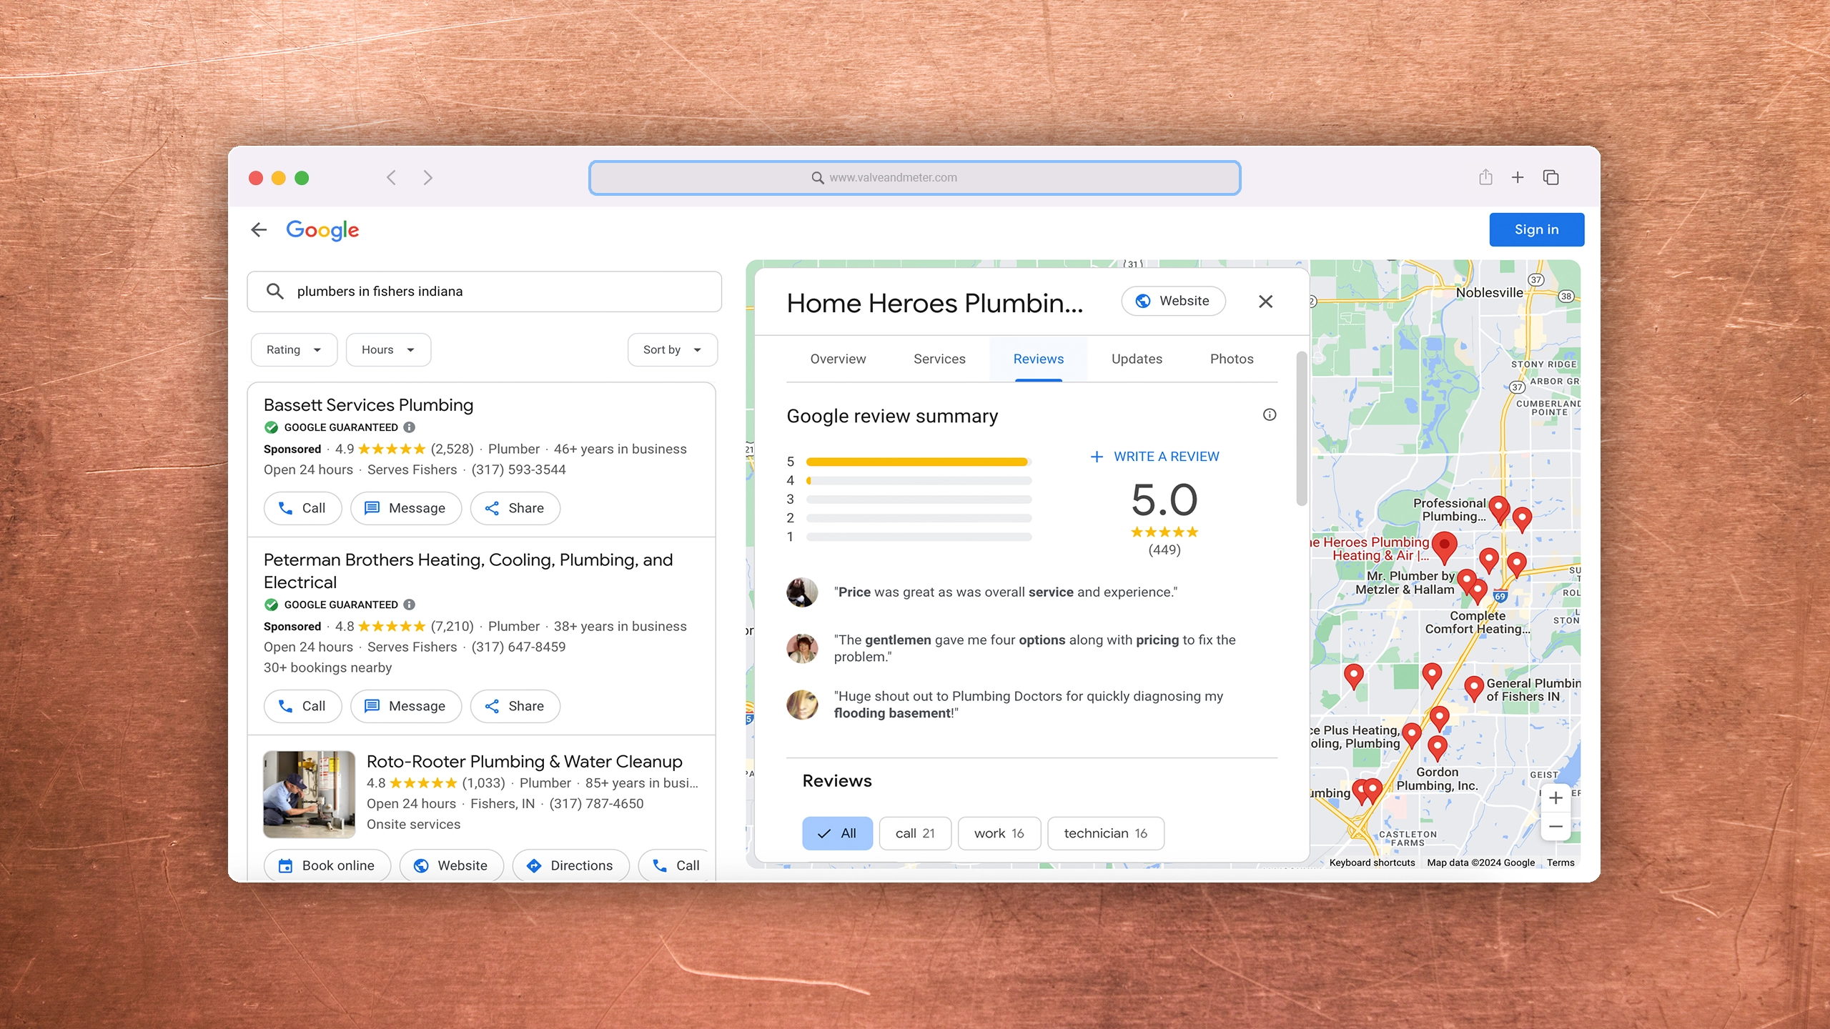Close the Home Heroes Plumbing panel
Image resolution: width=1830 pixels, height=1029 pixels.
(1265, 302)
